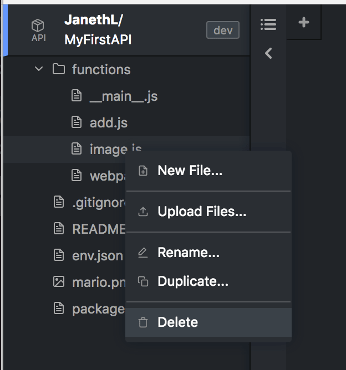
Task: Click the functions folder icon
Action: pyautogui.click(x=59, y=69)
